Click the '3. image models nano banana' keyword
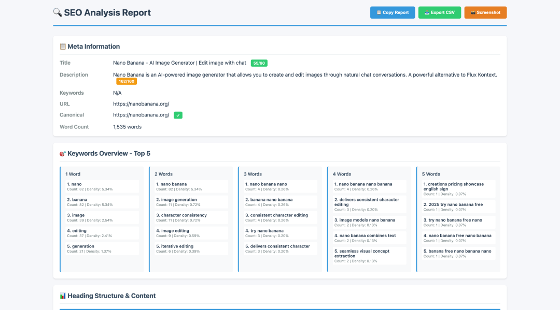560x310 pixels. pyautogui.click(x=369, y=223)
